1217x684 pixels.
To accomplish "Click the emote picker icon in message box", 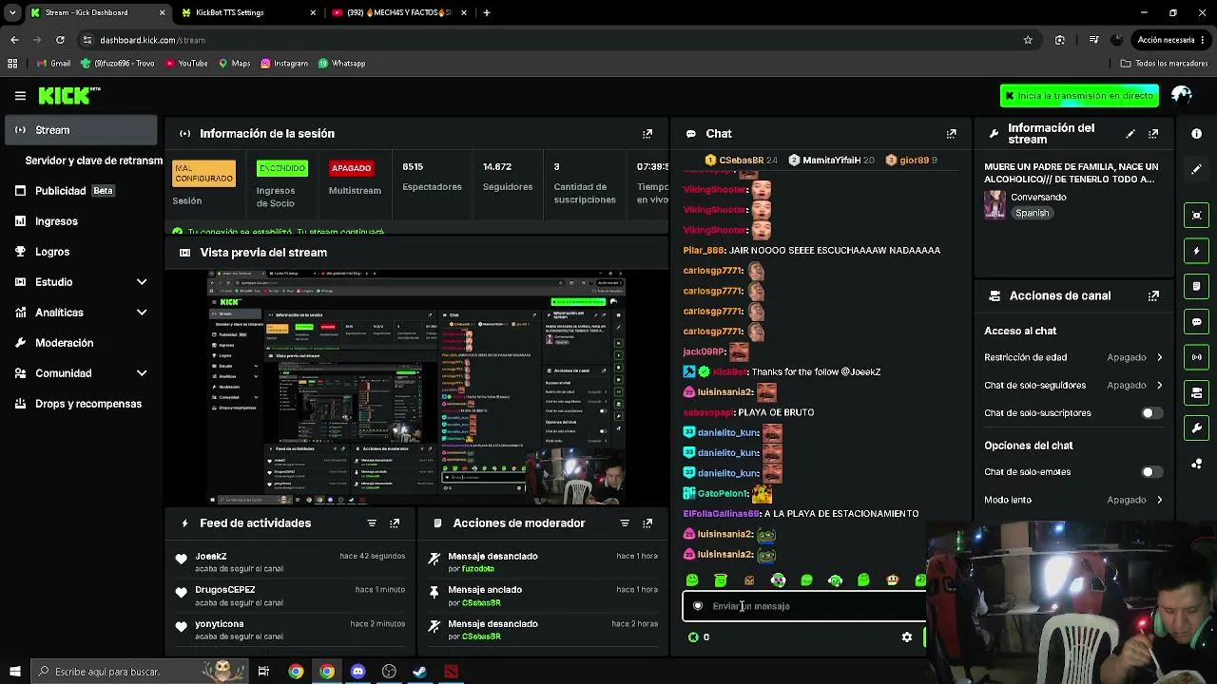I will click(698, 606).
